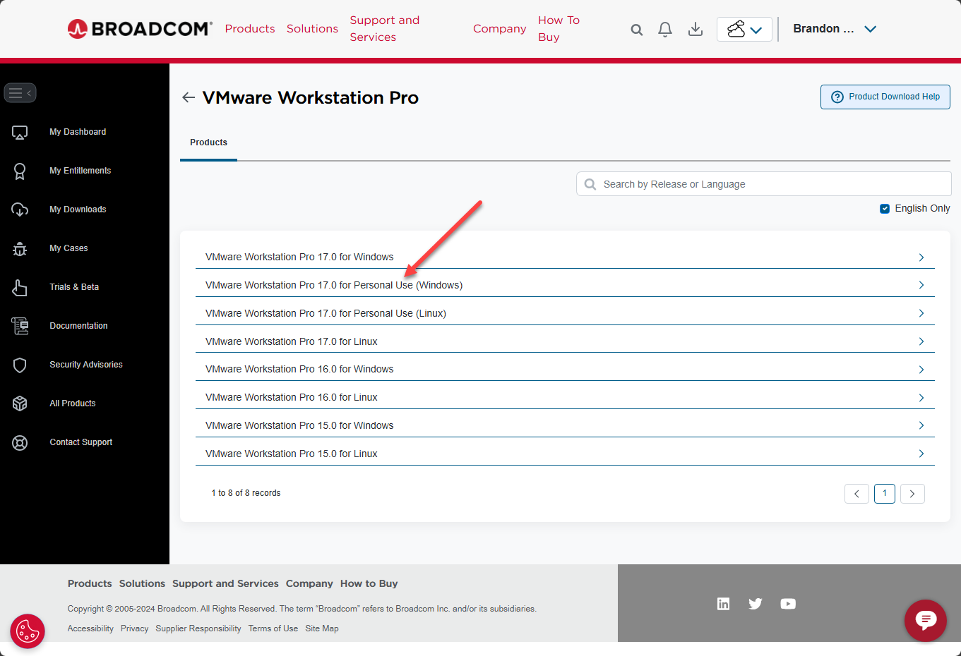This screenshot has height=656, width=961.
Task: Open the My Downloads sidebar link
Action: (x=78, y=209)
